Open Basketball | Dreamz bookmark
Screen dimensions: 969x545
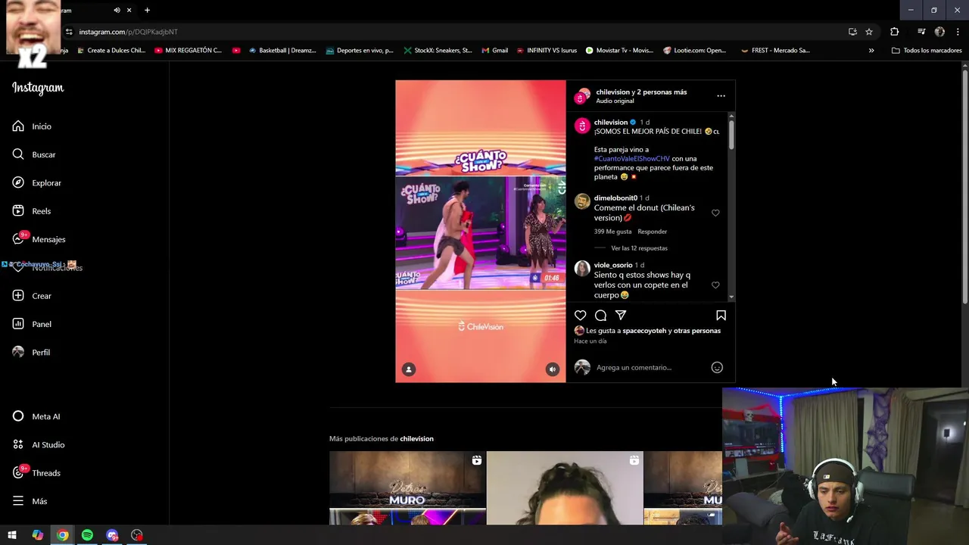point(282,51)
